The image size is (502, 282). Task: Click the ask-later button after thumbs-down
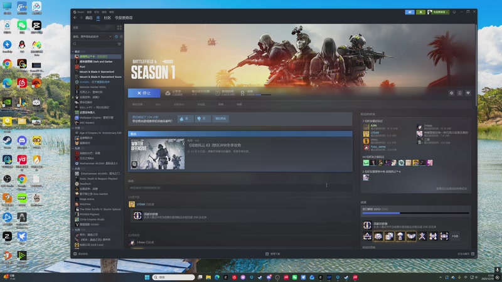(x=220, y=118)
